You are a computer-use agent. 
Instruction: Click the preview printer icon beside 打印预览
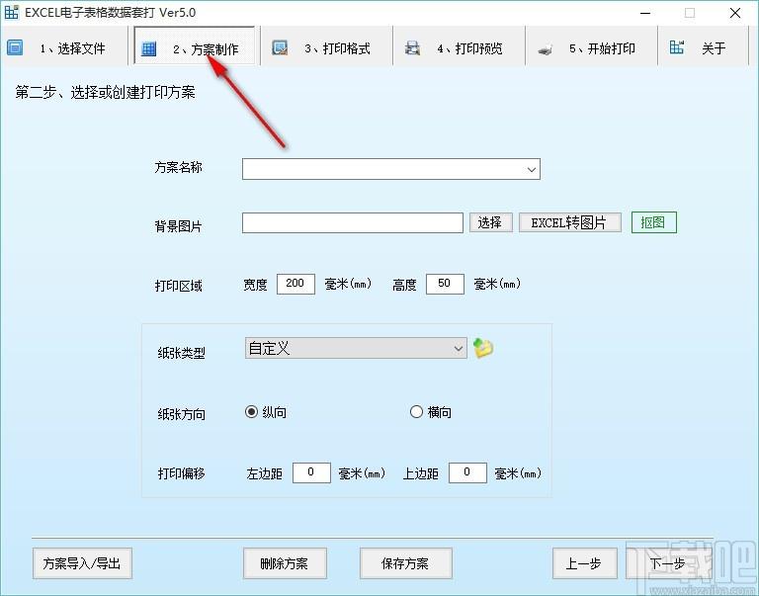[412, 47]
